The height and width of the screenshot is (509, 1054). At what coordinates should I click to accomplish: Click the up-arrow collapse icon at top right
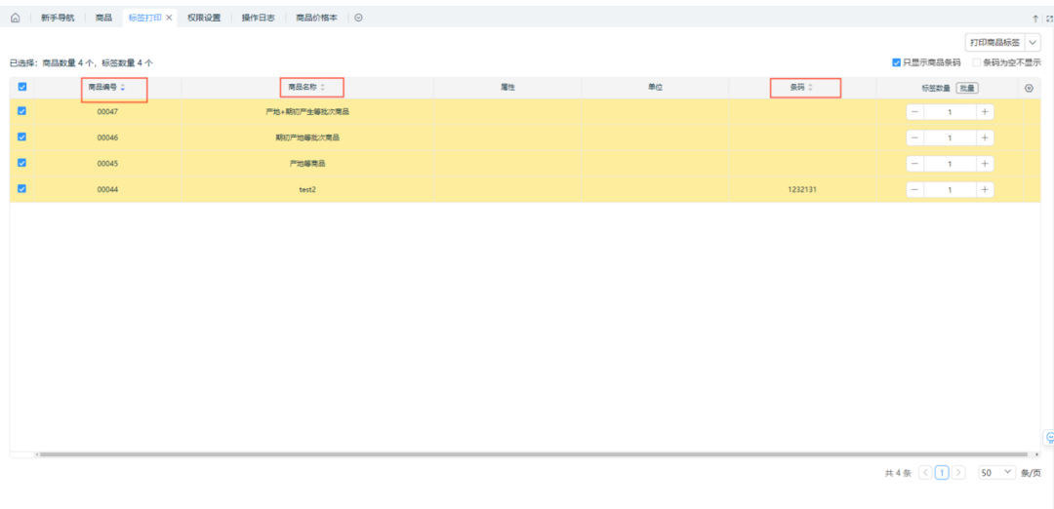click(1035, 19)
